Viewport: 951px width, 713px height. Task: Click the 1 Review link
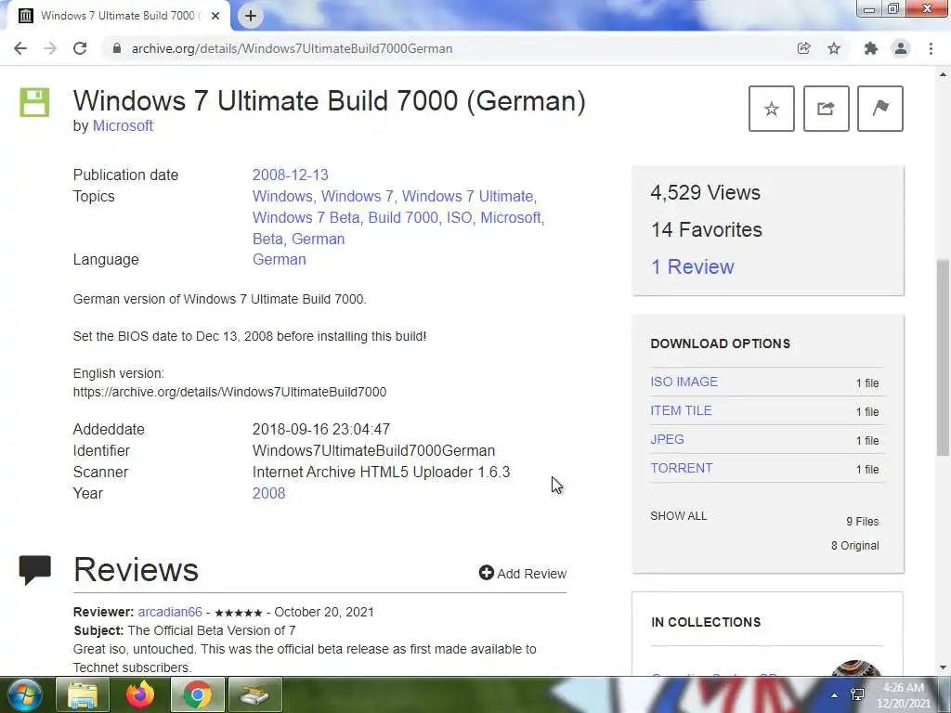pyautogui.click(x=692, y=266)
